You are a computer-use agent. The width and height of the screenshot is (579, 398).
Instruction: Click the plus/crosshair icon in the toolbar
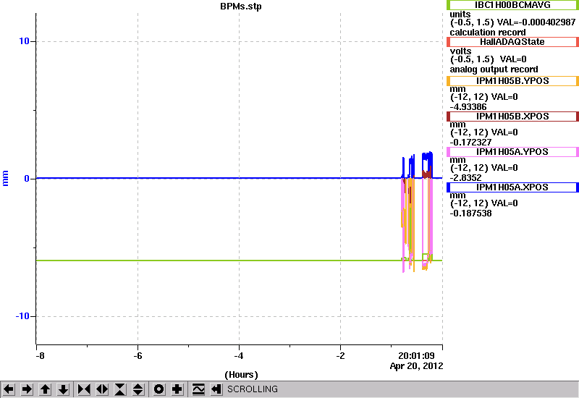click(x=177, y=389)
